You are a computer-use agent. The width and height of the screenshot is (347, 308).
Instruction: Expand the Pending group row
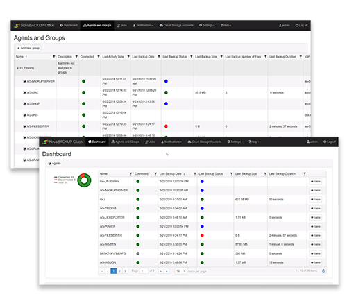[x=17, y=68]
